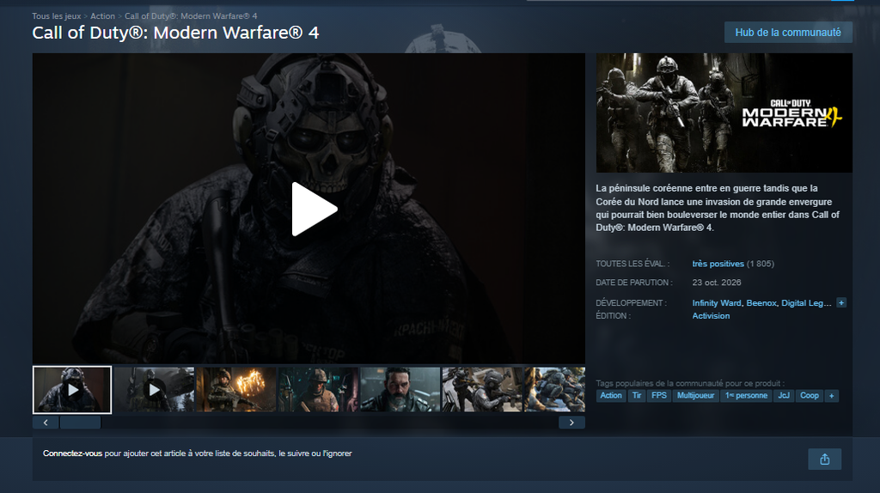Open the Call of Duty breadcrumb link

pyautogui.click(x=191, y=16)
